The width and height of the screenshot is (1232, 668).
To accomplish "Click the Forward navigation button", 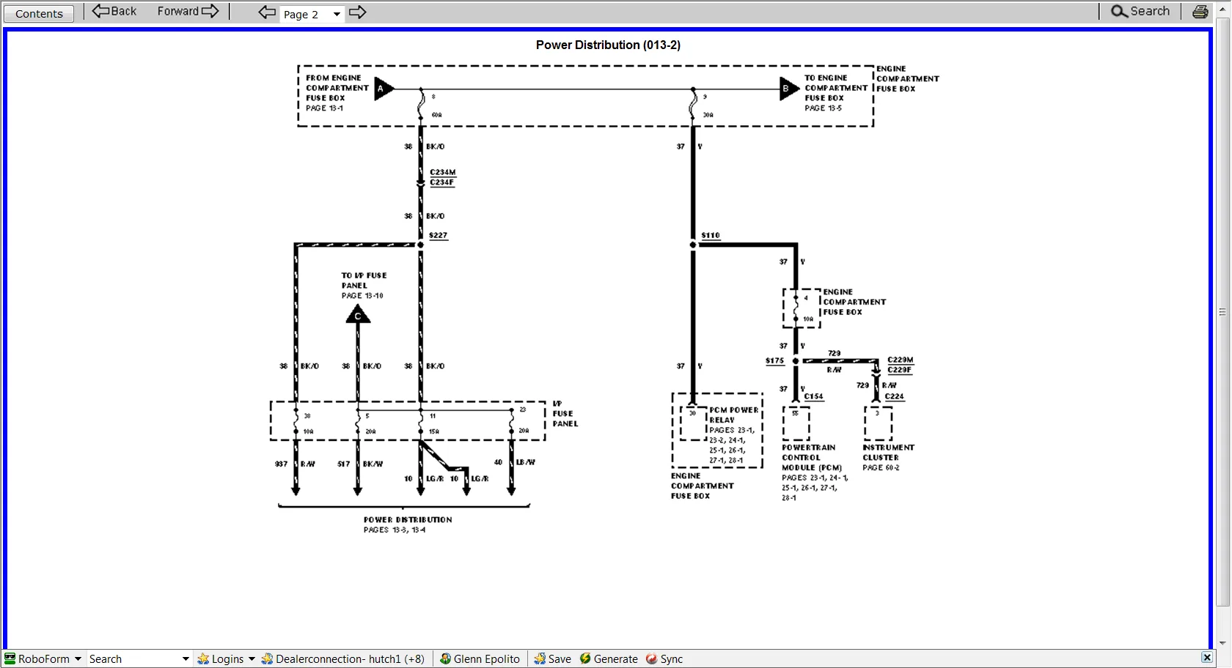I will tap(188, 11).
